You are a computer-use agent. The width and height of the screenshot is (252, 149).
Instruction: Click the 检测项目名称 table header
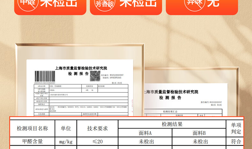coord(33,129)
